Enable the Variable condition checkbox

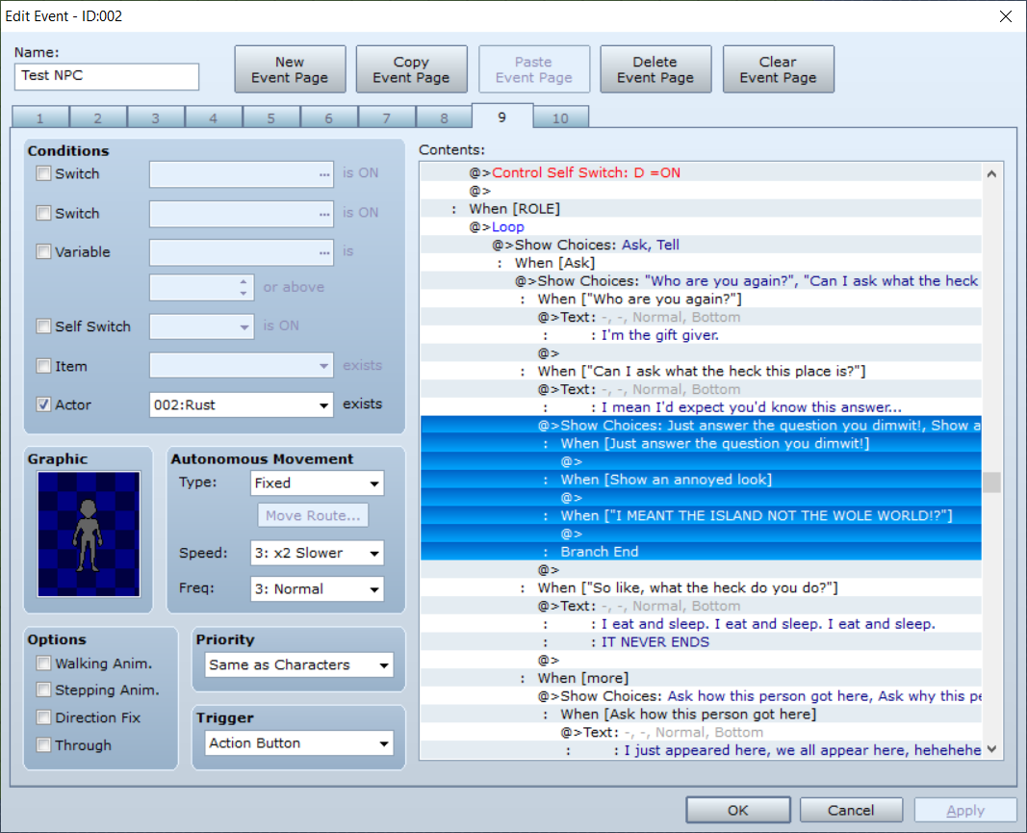click(x=44, y=251)
